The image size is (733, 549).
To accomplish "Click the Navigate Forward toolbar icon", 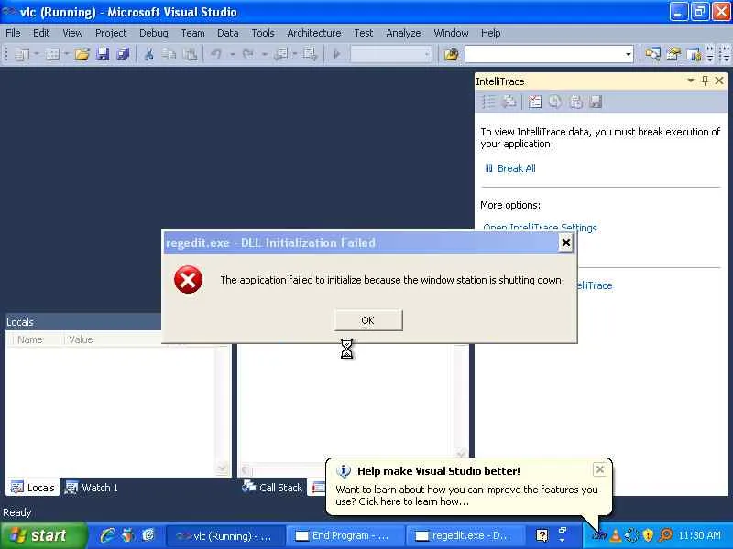I will (309, 55).
